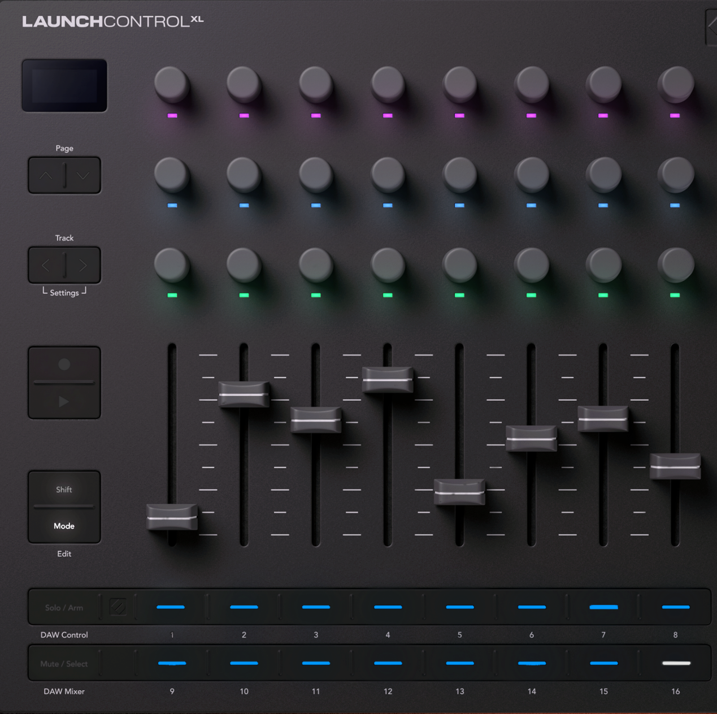Screen dimensions: 717x714
Task: Toggle button 9 in the Mute / Select row
Action: click(172, 663)
